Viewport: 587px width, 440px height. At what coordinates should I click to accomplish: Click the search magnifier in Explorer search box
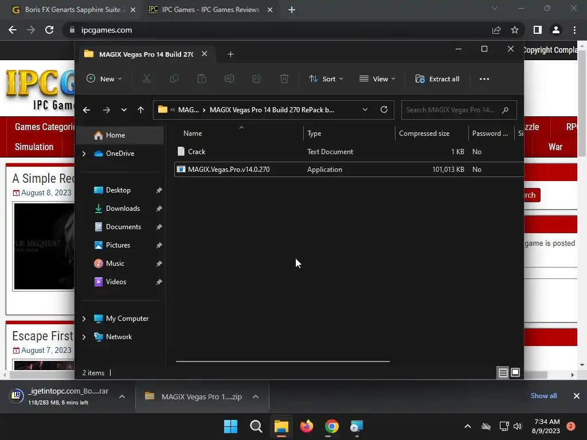click(x=505, y=110)
